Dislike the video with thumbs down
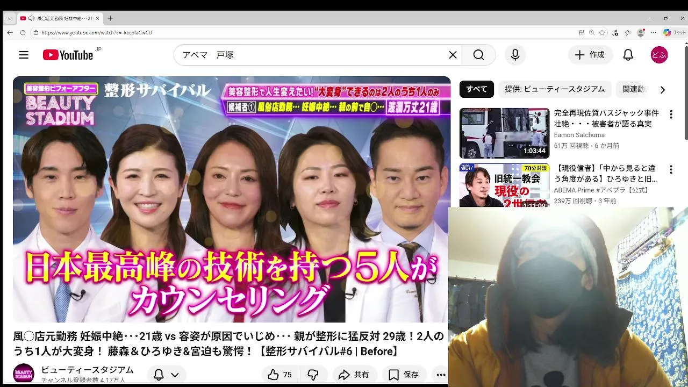The height and width of the screenshot is (387, 688). (x=313, y=375)
